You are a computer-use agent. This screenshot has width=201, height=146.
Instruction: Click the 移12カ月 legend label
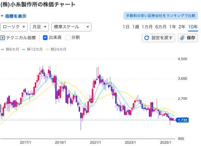(35, 50)
